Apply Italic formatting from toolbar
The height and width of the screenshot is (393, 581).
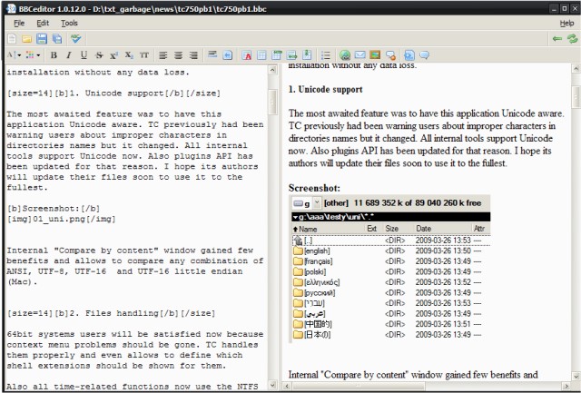click(69, 55)
